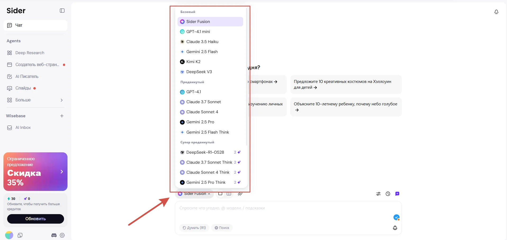507x240 pixels.
Task: Toggle the Поиск web search option
Action: click(x=222, y=228)
